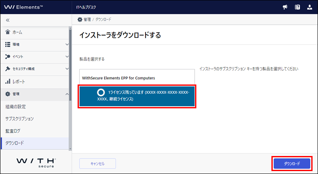Click the WITH secure logo in sidebar footer
The width and height of the screenshot is (318, 174).
[x=36, y=163]
